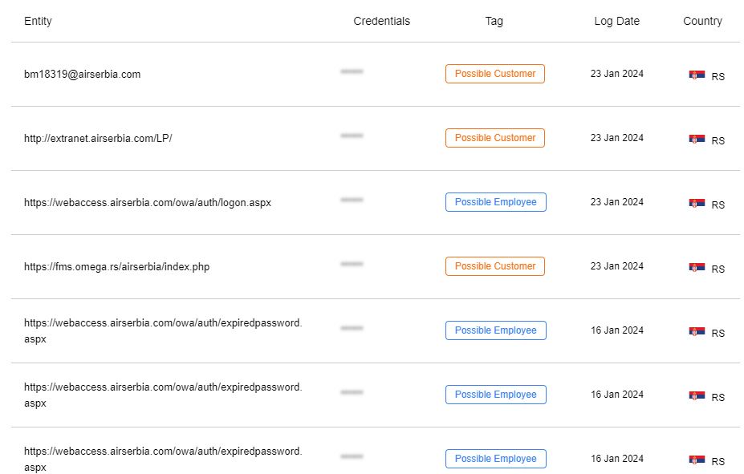Click the Country column header

tap(702, 22)
